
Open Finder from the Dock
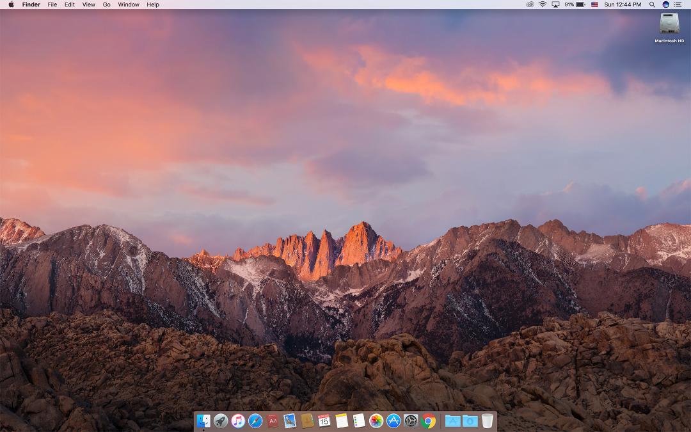(203, 420)
